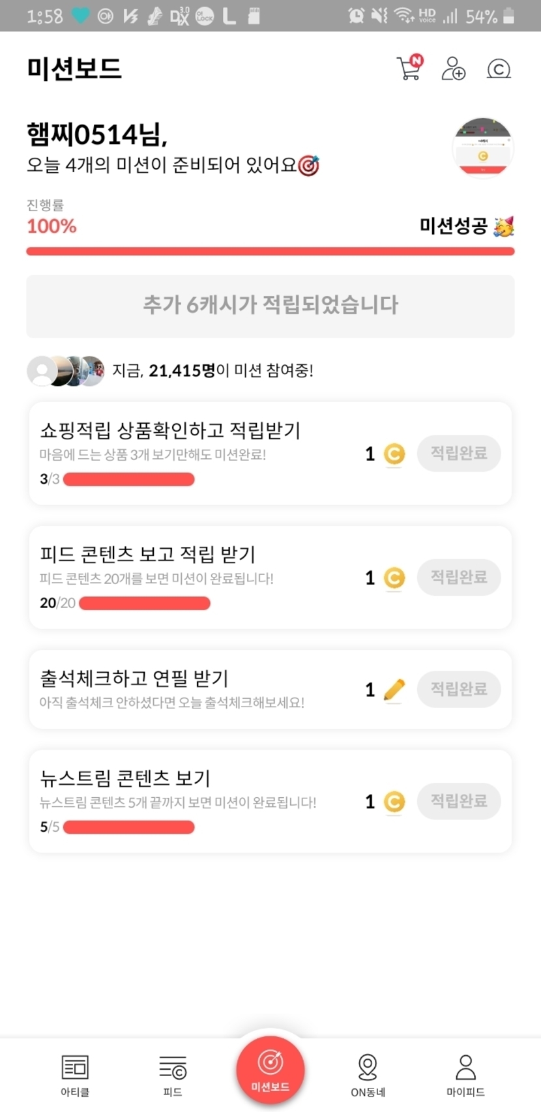
Task: Tap the 미션보드 center button
Action: (x=270, y=1070)
